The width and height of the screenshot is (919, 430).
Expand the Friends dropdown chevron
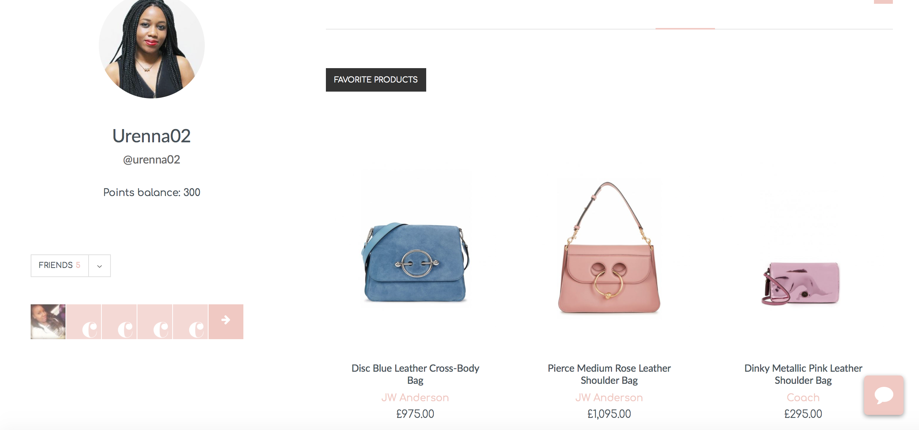click(100, 266)
